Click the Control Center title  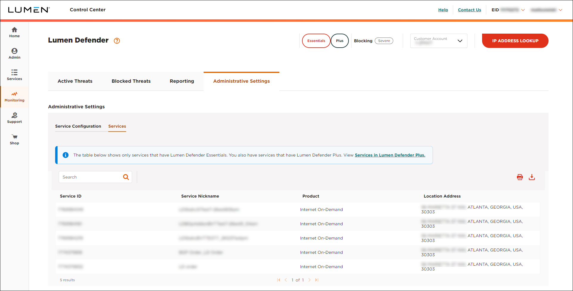click(88, 10)
